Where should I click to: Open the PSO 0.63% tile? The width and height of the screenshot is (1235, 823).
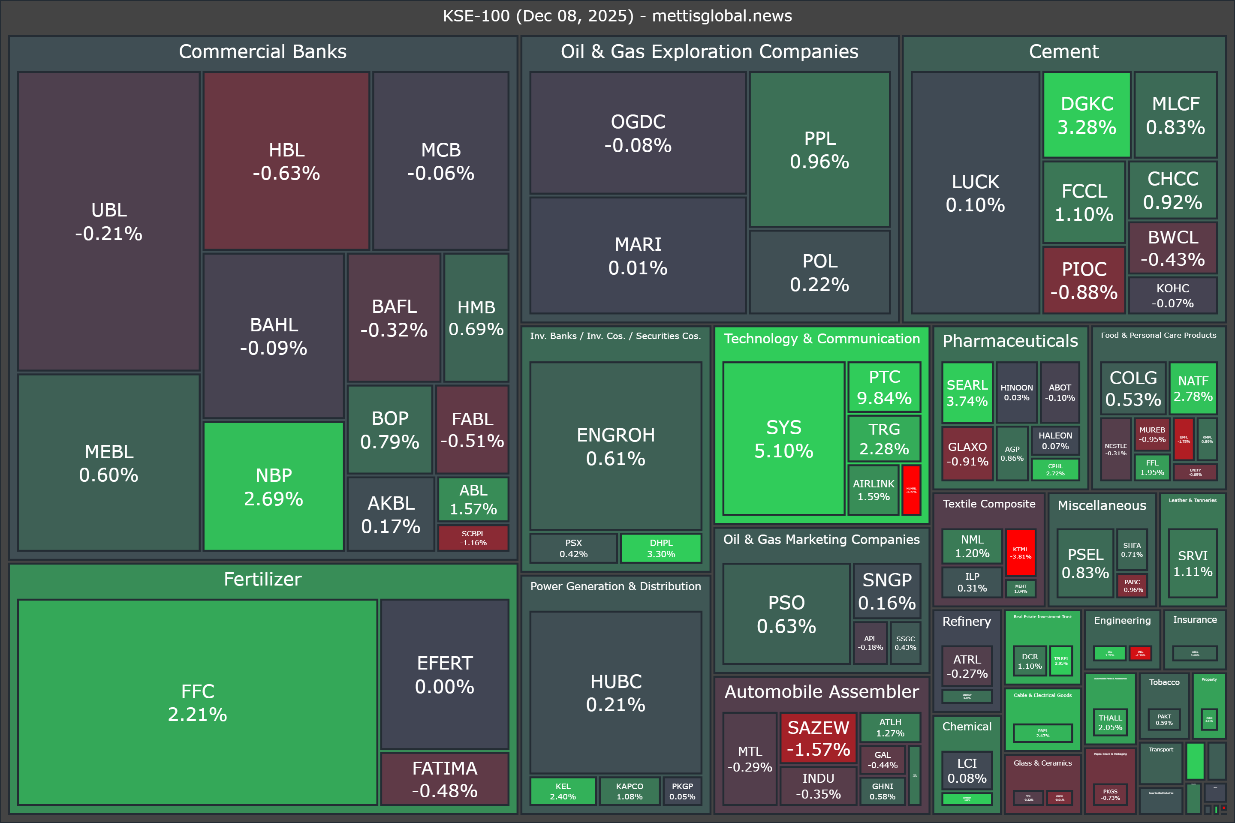(786, 614)
